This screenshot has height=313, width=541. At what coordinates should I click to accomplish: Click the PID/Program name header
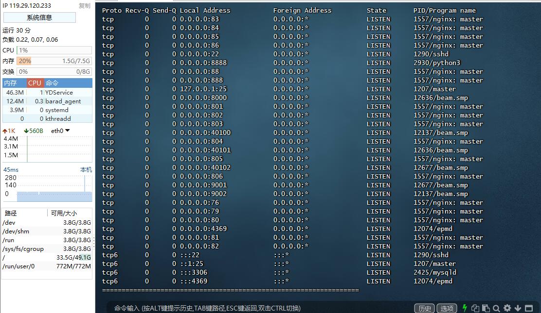point(444,10)
